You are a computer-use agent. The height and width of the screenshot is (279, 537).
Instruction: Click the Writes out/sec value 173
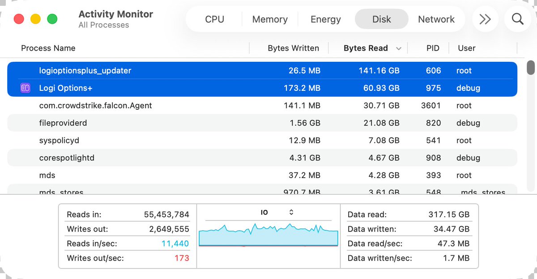point(182,258)
